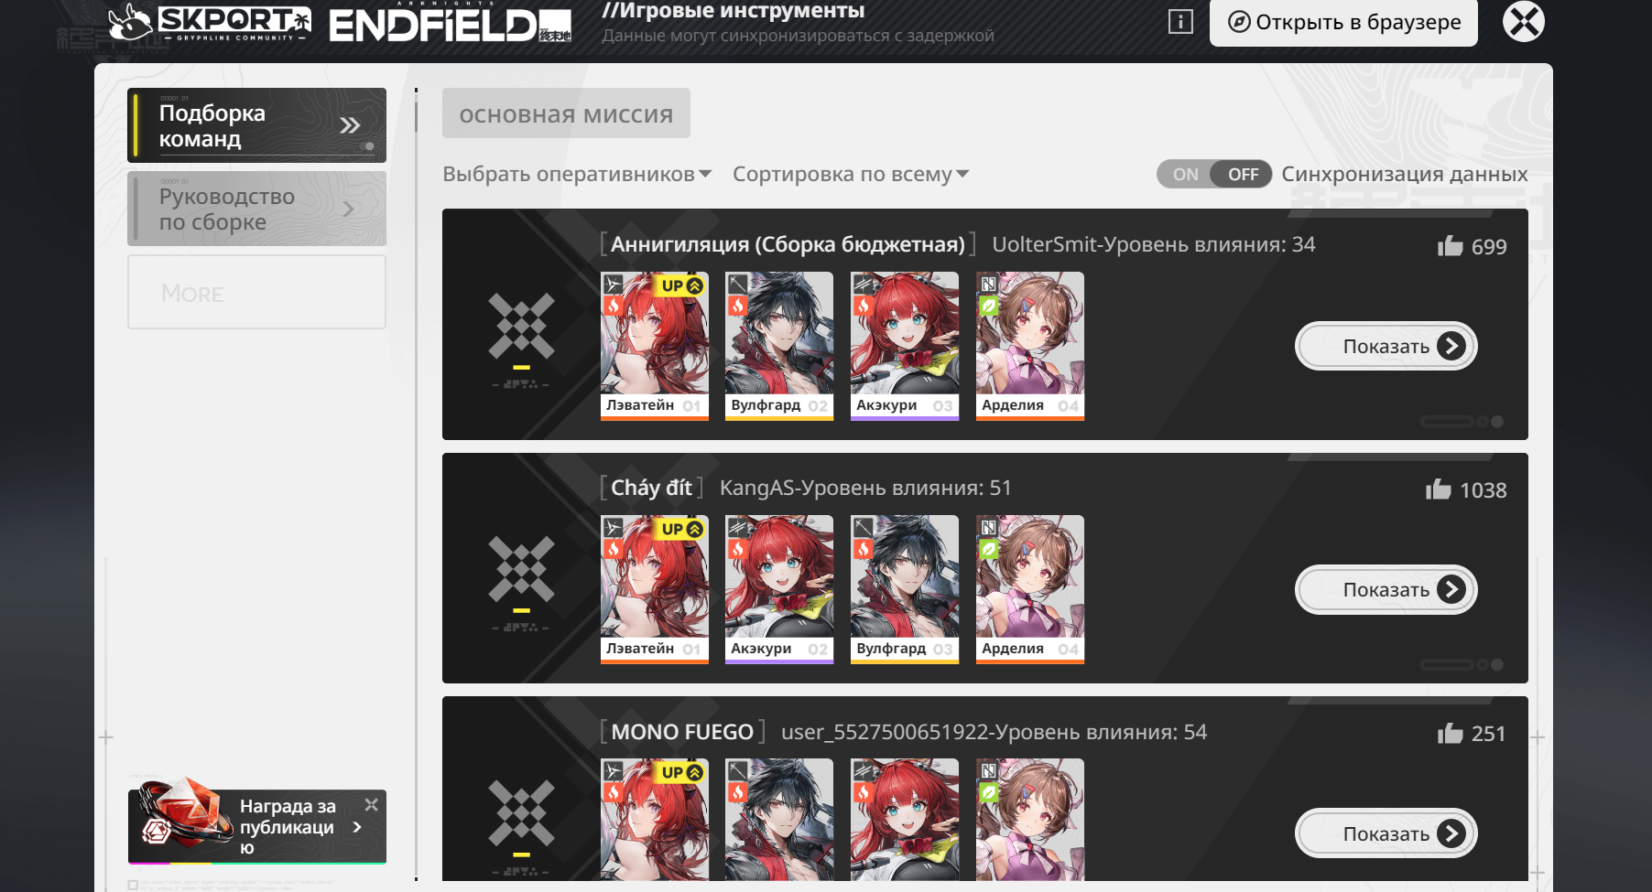Expand the Руководство по сборке section
Viewport: 1652px width, 892px height.
pyautogui.click(x=256, y=209)
